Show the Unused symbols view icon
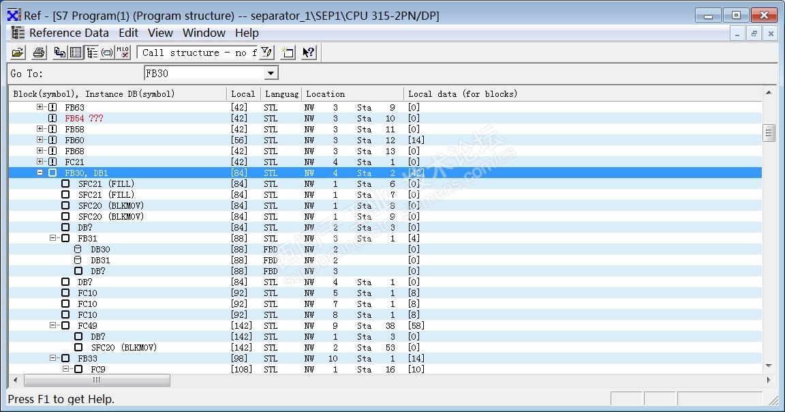Viewport: 785px width, 412px height. coord(107,52)
